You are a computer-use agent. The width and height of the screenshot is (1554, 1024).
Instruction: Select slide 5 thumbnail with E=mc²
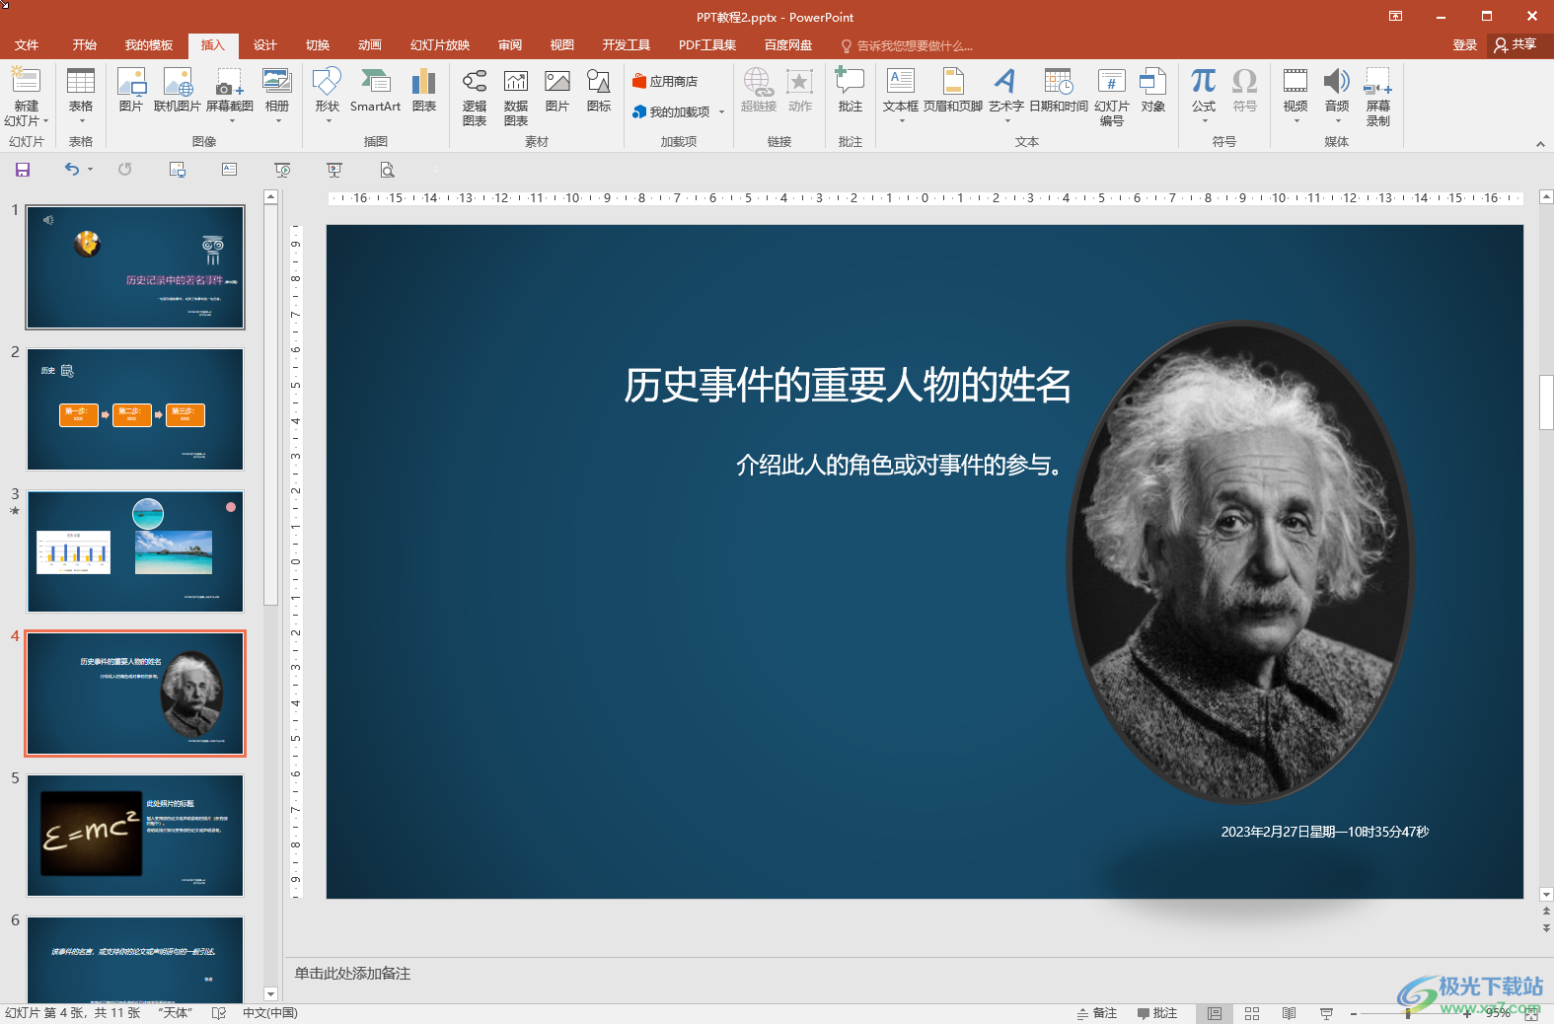[x=135, y=836]
